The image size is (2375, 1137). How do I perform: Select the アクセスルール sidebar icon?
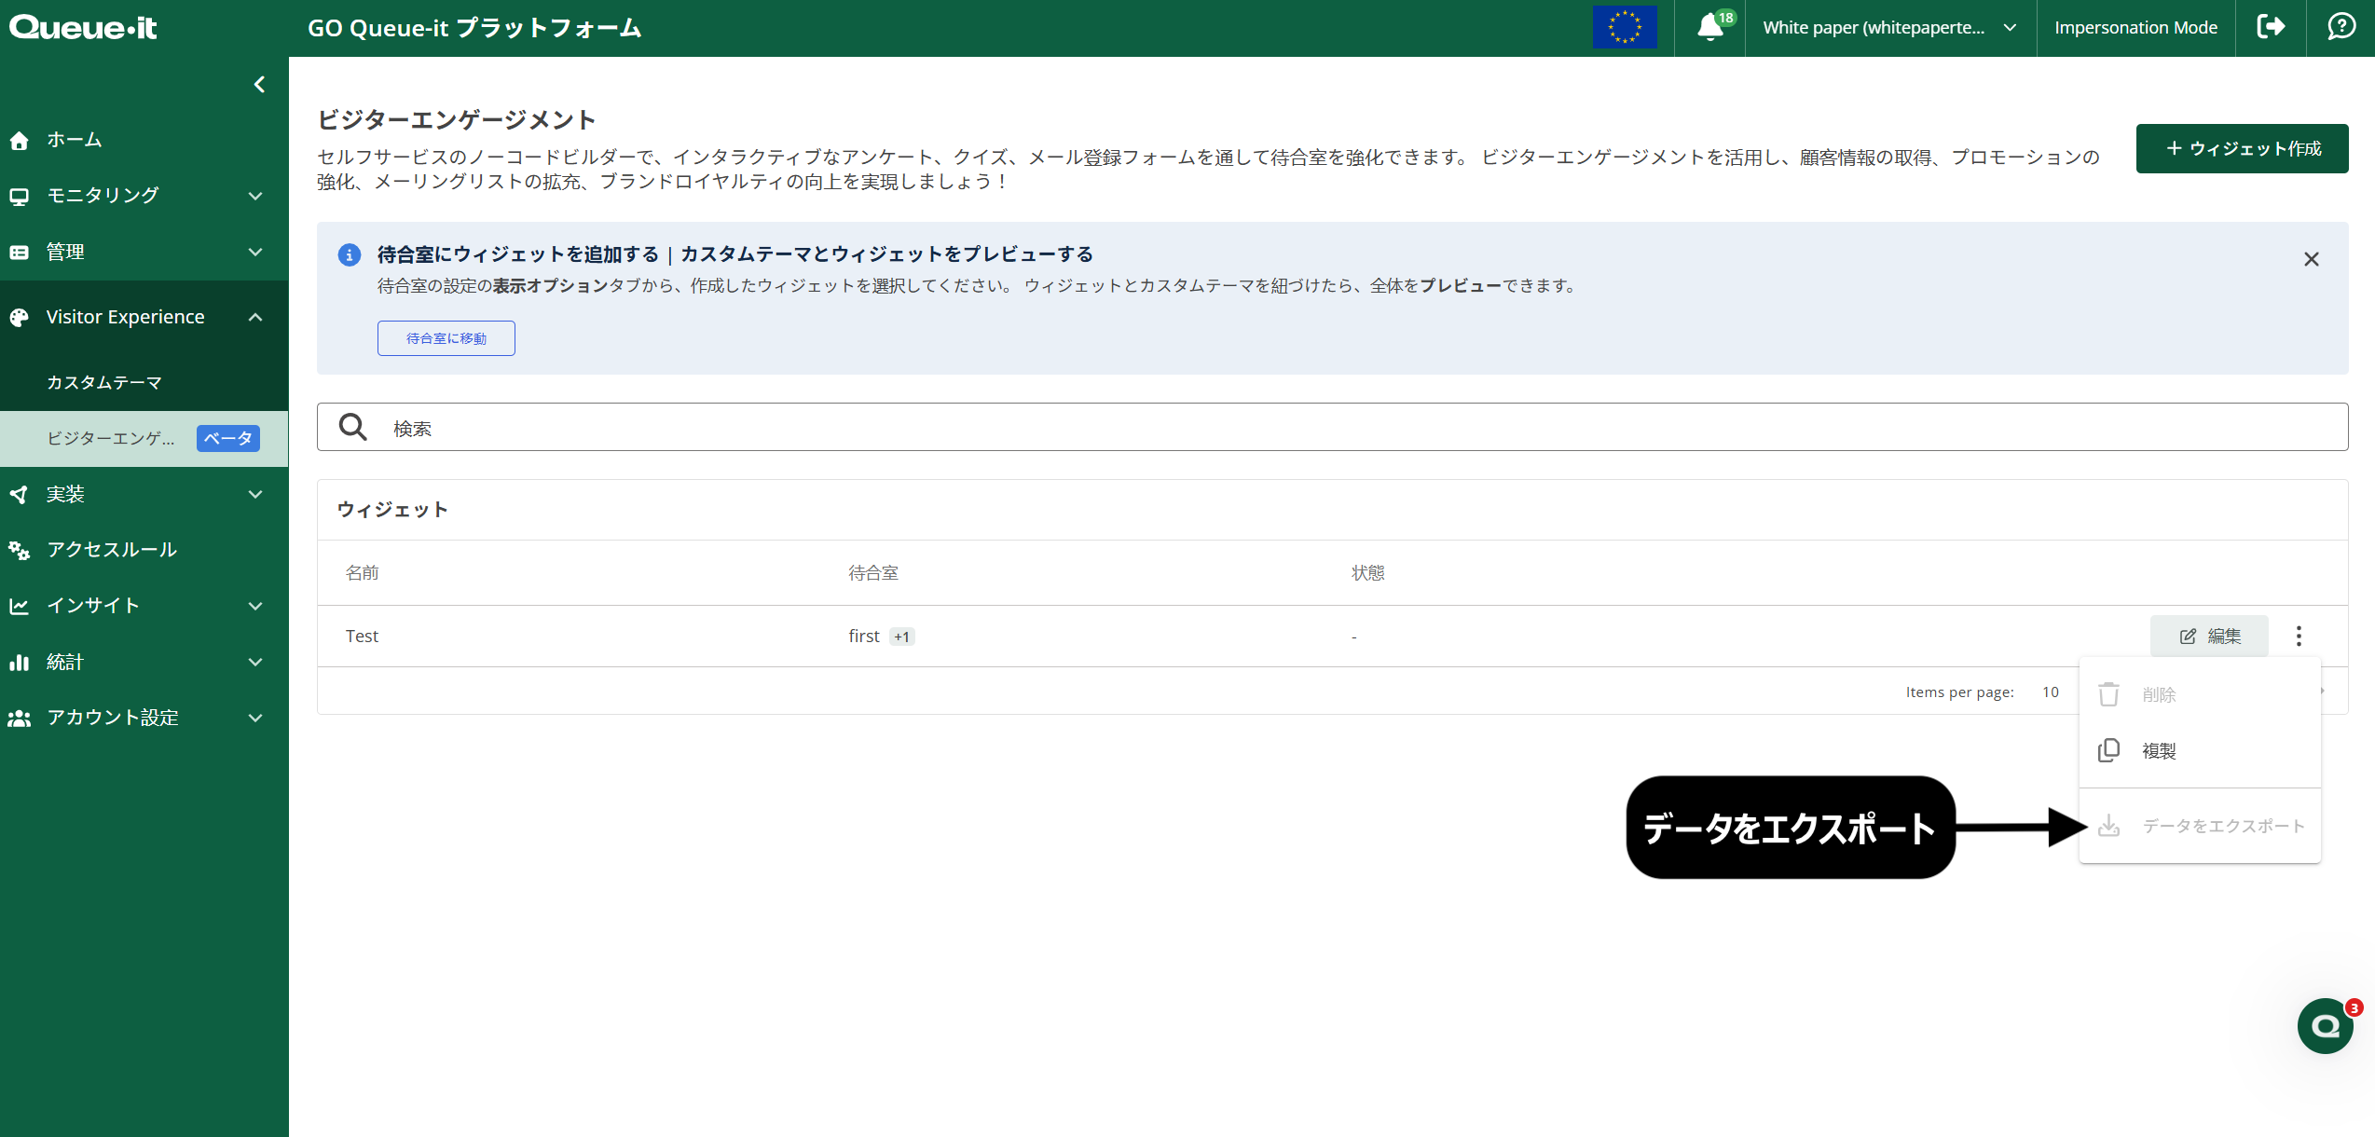[20, 549]
